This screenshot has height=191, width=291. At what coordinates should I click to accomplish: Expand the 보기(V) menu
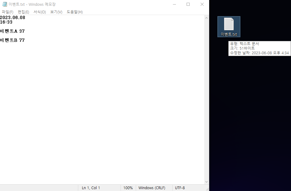click(x=56, y=12)
